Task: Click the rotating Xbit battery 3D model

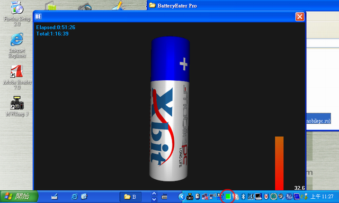Action: tap(169, 109)
